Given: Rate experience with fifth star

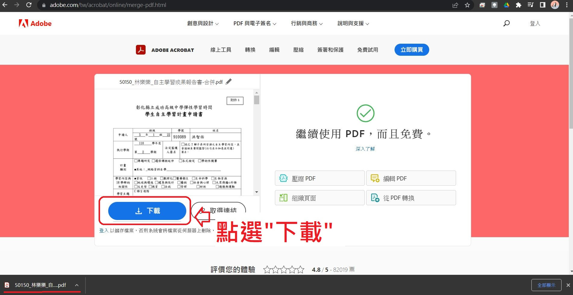Looking at the screenshot, I should pyautogui.click(x=300, y=269).
